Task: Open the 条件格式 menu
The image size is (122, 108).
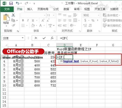Action: (x=111, y=15)
